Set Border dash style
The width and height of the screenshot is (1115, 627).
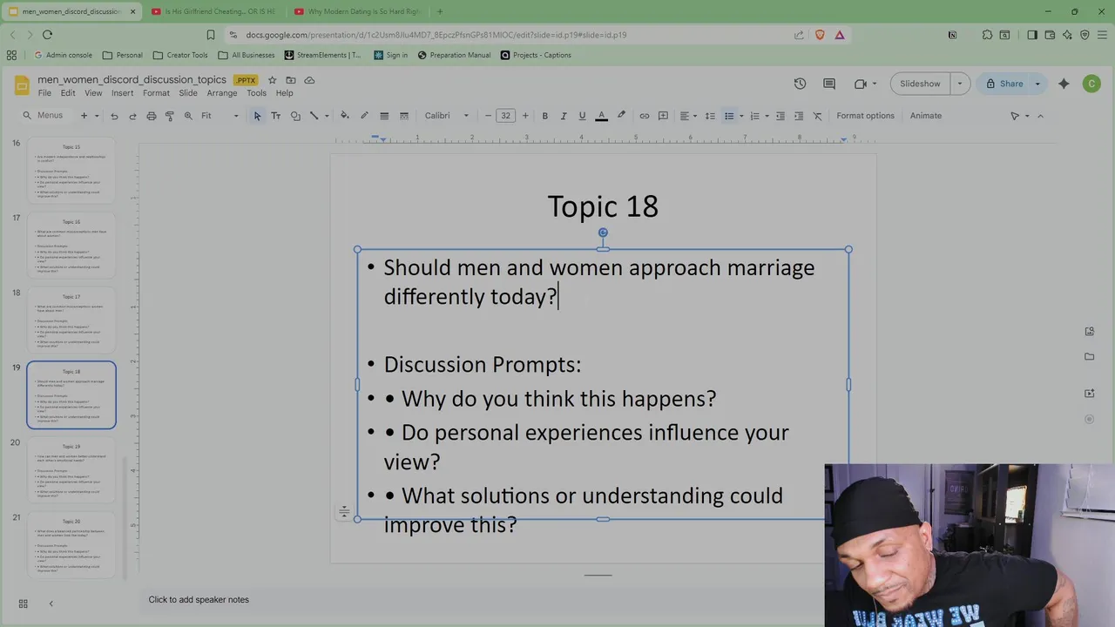404,116
